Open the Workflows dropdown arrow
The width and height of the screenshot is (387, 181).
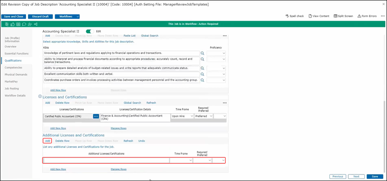tap(77, 16)
